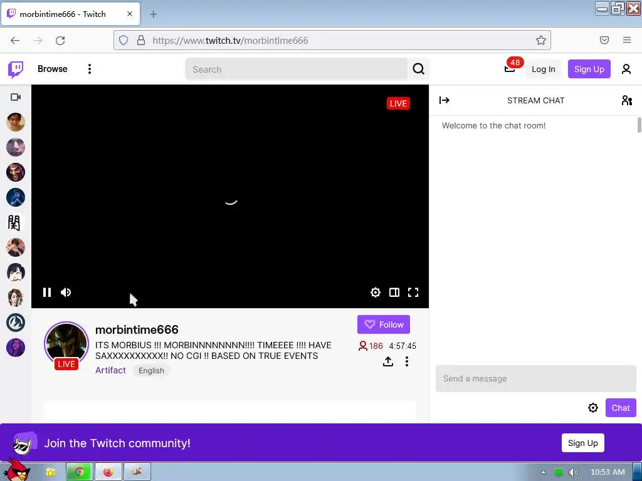The image size is (642, 481).
Task: Click the top bar Sign Up button
Action: pos(589,69)
